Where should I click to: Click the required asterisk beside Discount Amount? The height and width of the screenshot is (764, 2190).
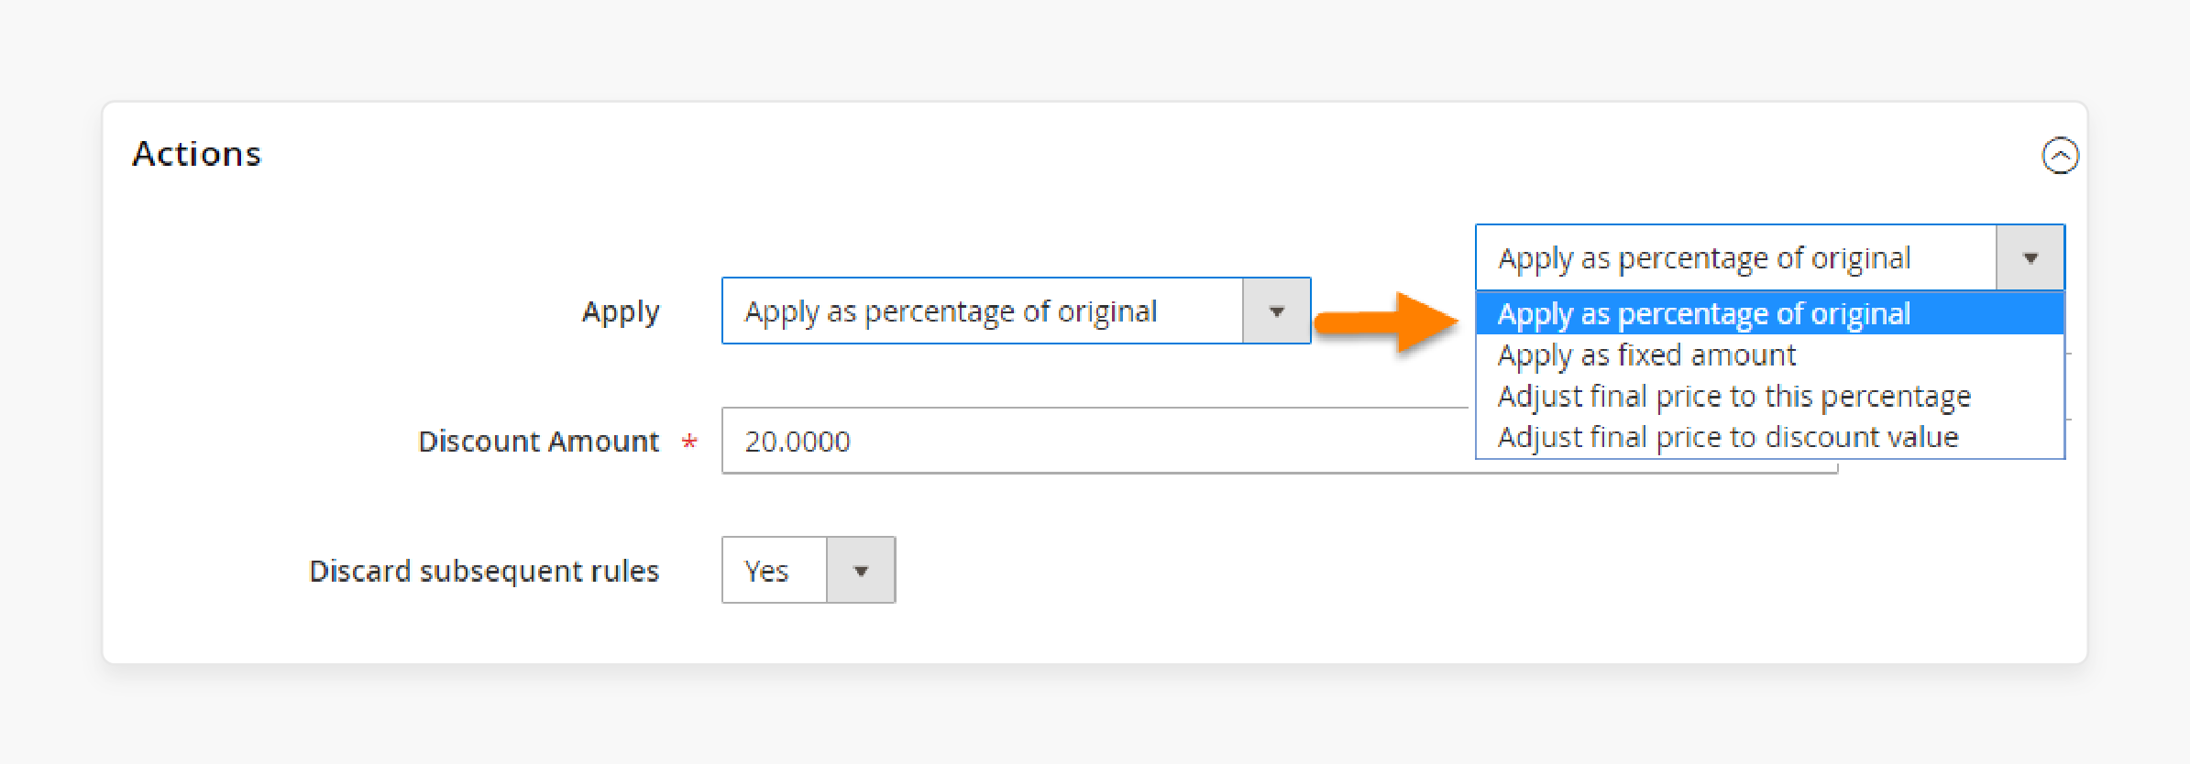(688, 442)
